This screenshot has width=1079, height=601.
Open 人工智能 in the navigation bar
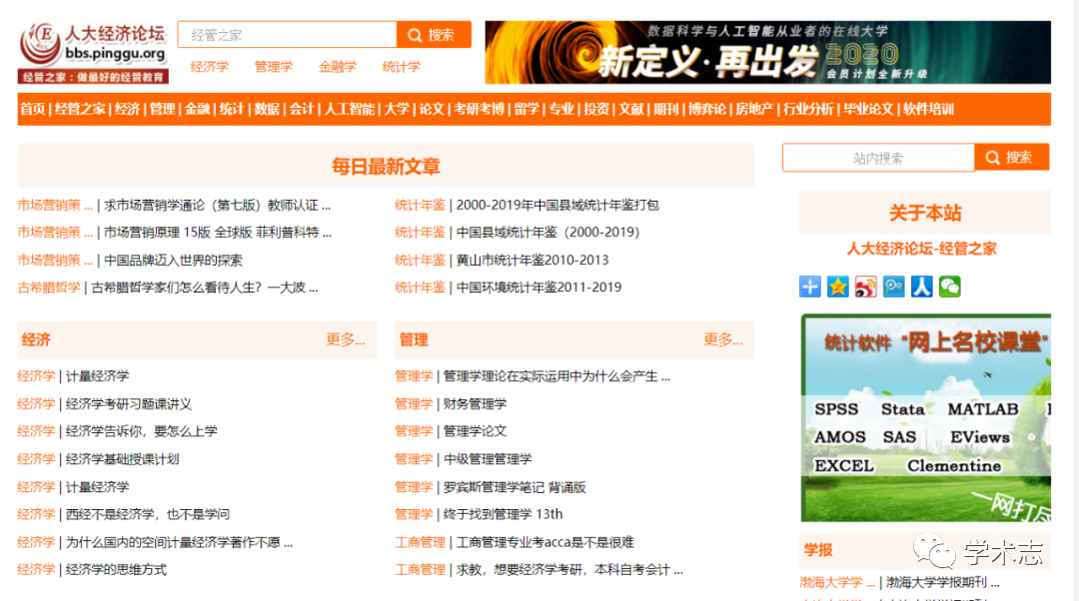tap(350, 109)
